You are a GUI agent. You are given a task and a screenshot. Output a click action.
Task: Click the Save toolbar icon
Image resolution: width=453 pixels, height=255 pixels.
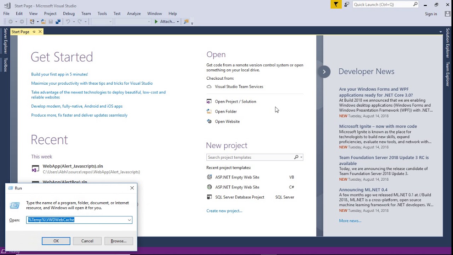point(51,22)
